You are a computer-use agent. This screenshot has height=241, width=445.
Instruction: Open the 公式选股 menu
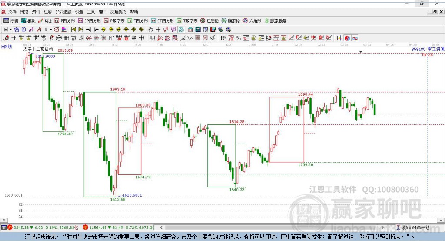(63, 12)
